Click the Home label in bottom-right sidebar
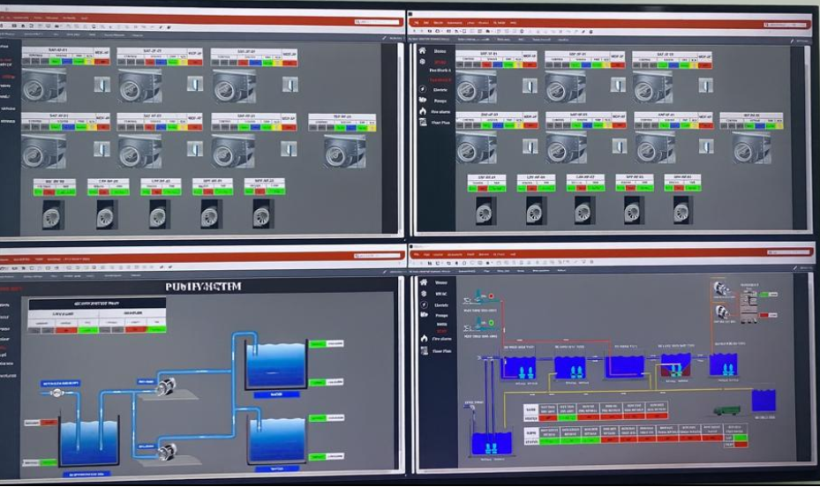820x487 pixels. tap(440, 282)
